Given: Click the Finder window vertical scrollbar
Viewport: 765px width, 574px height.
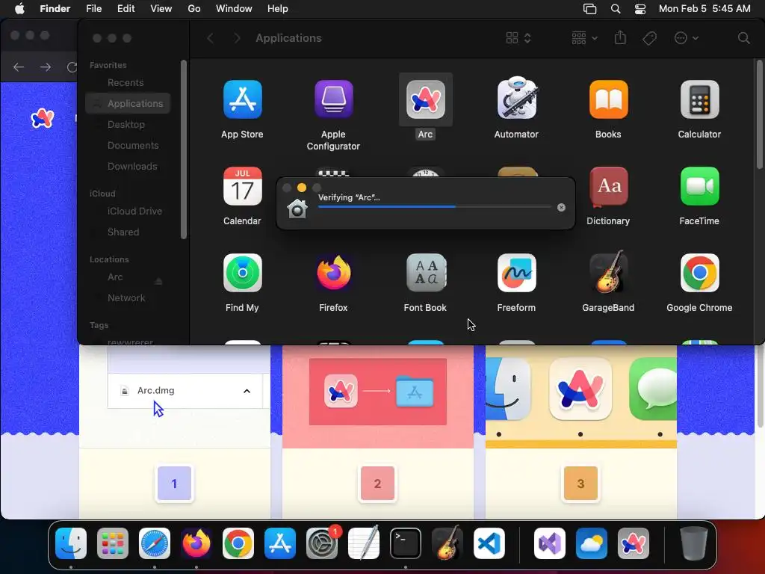Looking at the screenshot, I should pos(760,114).
